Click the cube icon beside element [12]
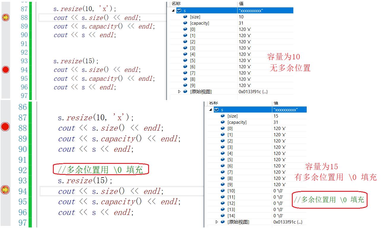Image resolution: width=383 pixels, height=228 pixels. (x=223, y=203)
